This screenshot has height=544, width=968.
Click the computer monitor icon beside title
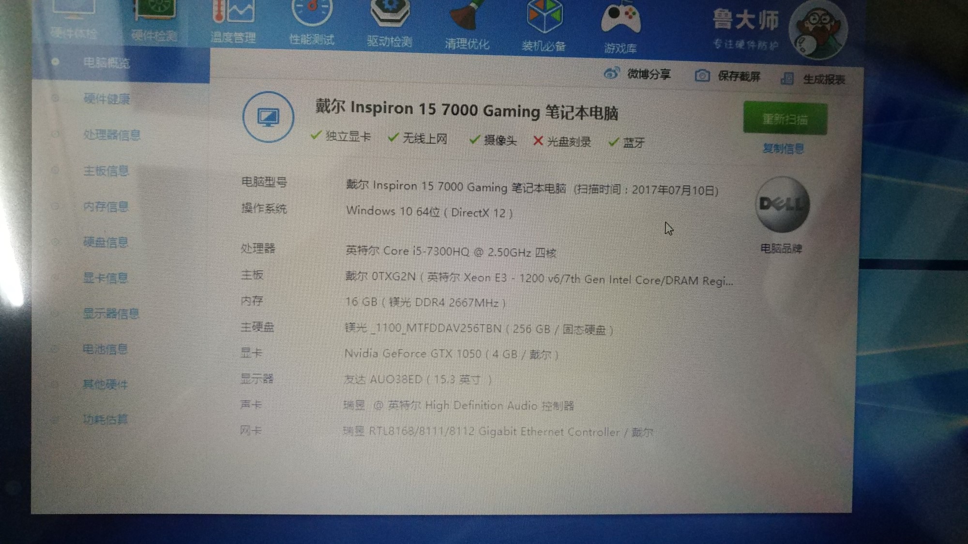click(268, 117)
